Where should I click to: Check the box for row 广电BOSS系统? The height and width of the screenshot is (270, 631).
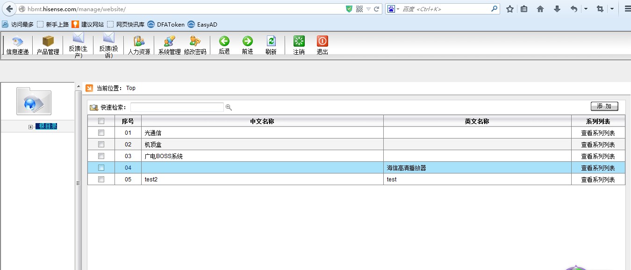[x=101, y=156]
